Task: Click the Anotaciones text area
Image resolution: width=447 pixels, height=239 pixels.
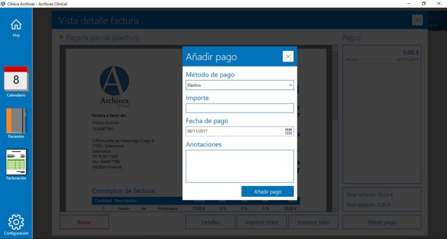Action: (239, 166)
